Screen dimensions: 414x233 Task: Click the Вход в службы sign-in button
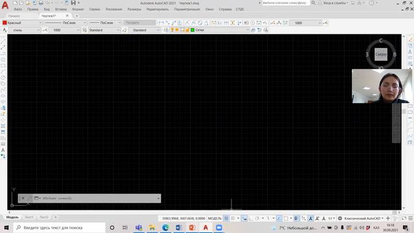click(334, 3)
